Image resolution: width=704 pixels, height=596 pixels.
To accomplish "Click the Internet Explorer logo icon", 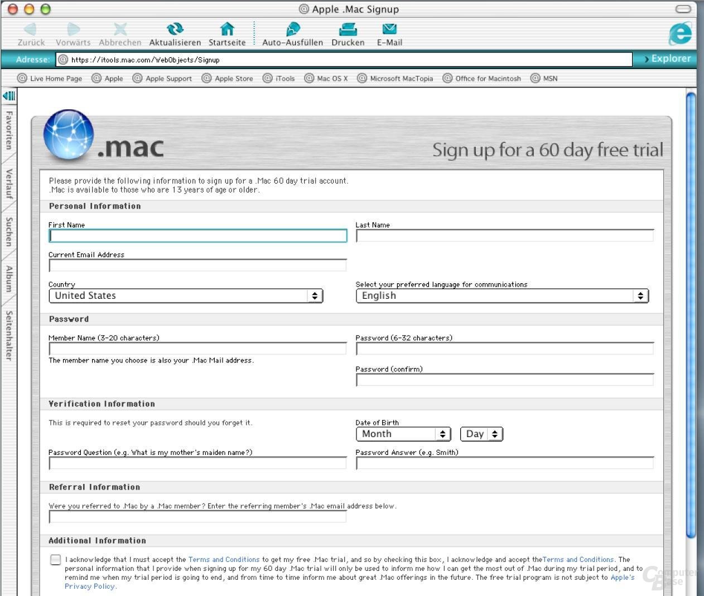I will [x=680, y=34].
